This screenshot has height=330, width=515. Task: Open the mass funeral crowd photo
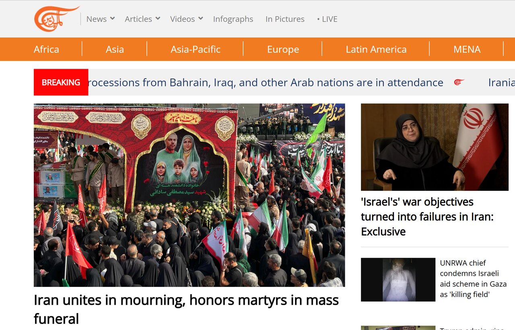[189, 195]
